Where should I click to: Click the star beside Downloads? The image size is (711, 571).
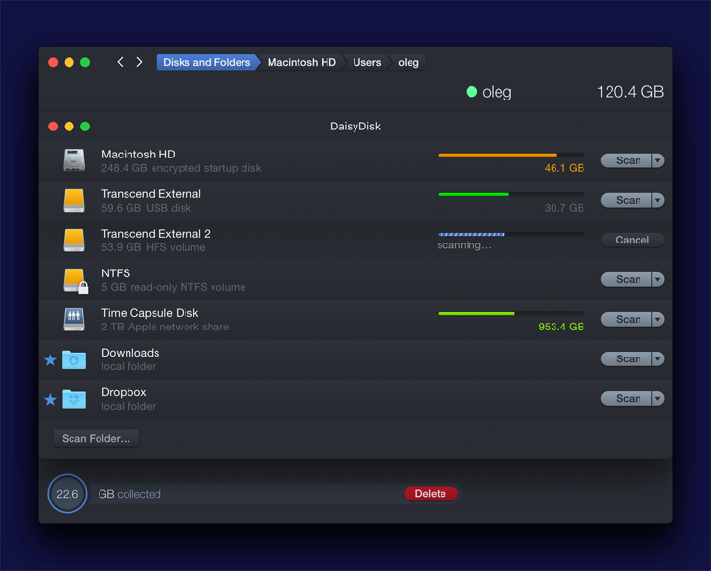point(50,360)
